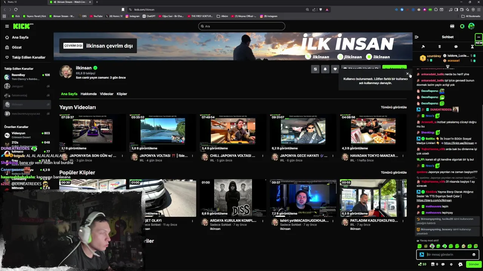Click the channel points icon showing 10
Image resolution: width=483 pixels, height=271 pixels.
(x=422, y=264)
